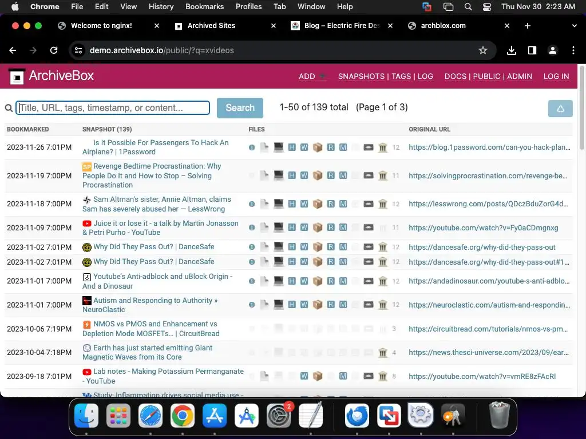The height and width of the screenshot is (439, 586).
Task: Open archive.org icon for Giant Magnetic Waves row
Action: [x=383, y=352]
